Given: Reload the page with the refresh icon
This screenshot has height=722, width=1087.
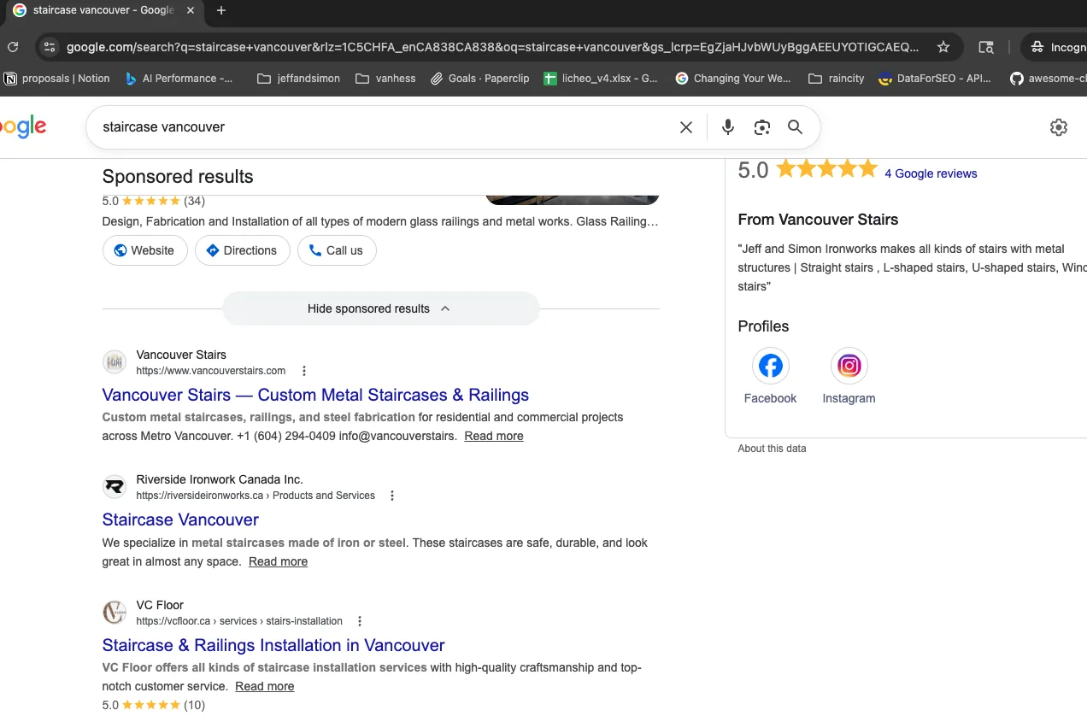Looking at the screenshot, I should 12,47.
